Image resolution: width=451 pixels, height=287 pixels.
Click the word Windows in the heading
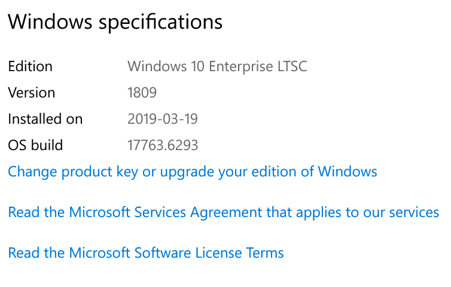pyautogui.click(x=50, y=22)
